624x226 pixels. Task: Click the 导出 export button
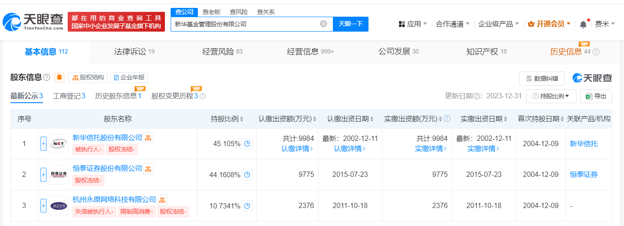coord(596,96)
